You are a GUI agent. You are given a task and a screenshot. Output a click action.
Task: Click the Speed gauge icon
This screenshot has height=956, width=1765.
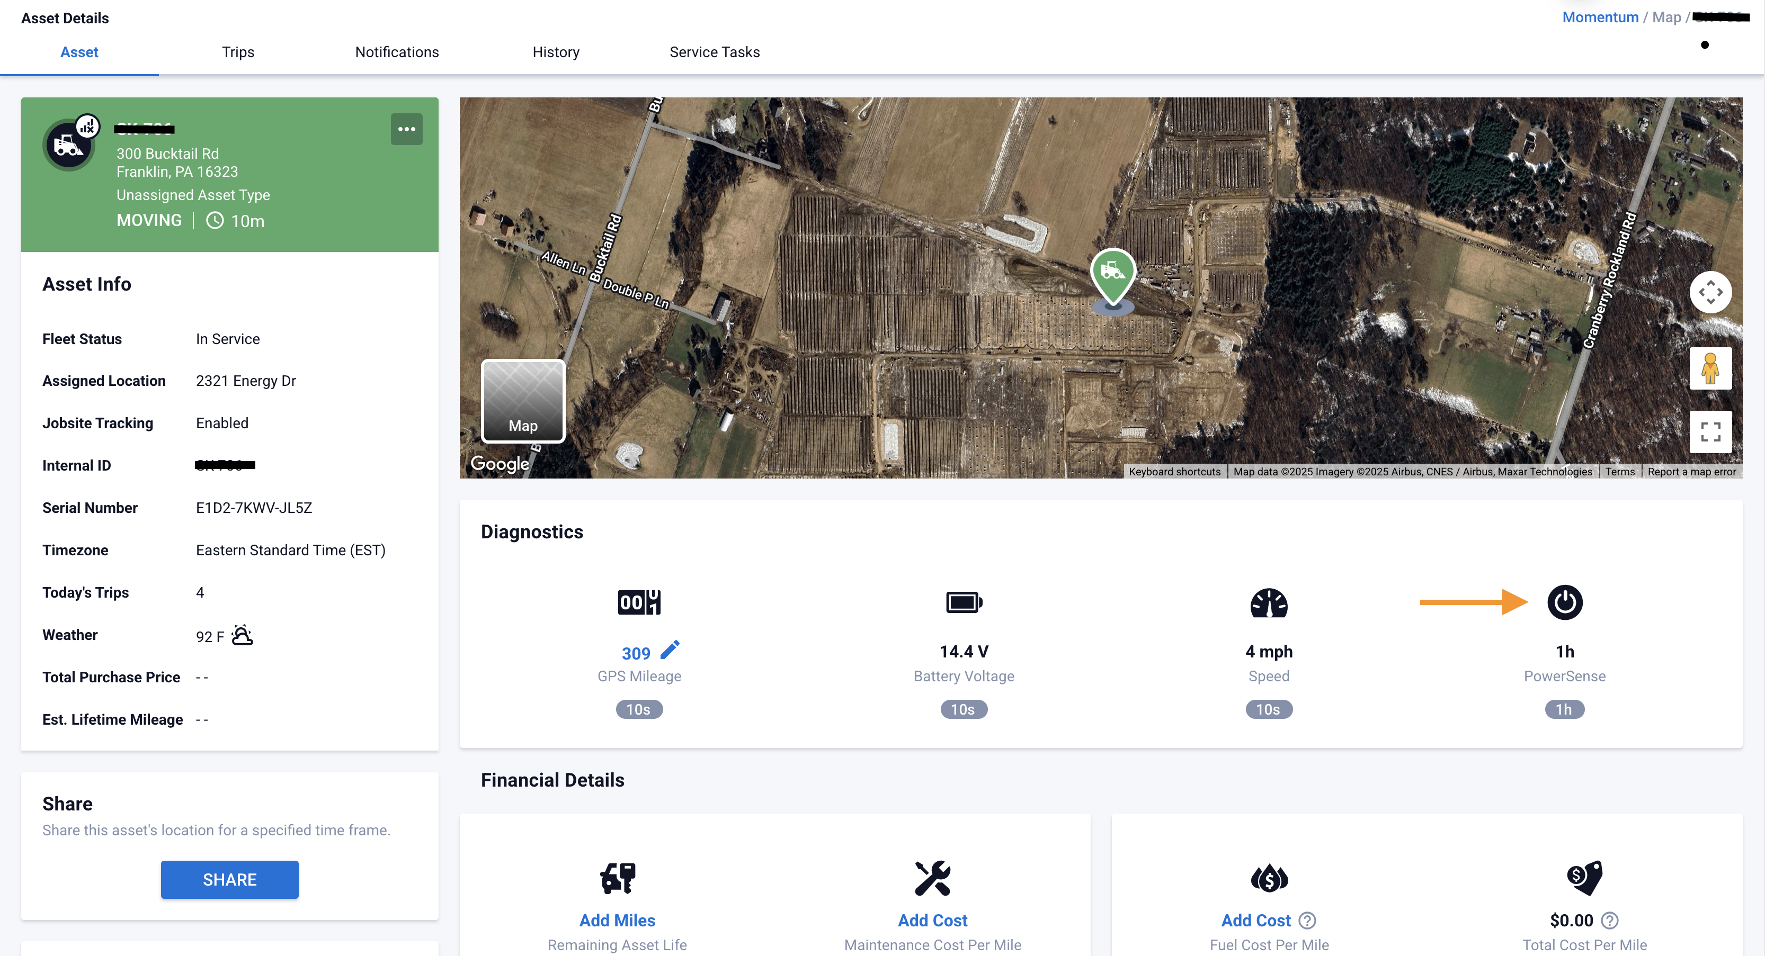(1268, 602)
